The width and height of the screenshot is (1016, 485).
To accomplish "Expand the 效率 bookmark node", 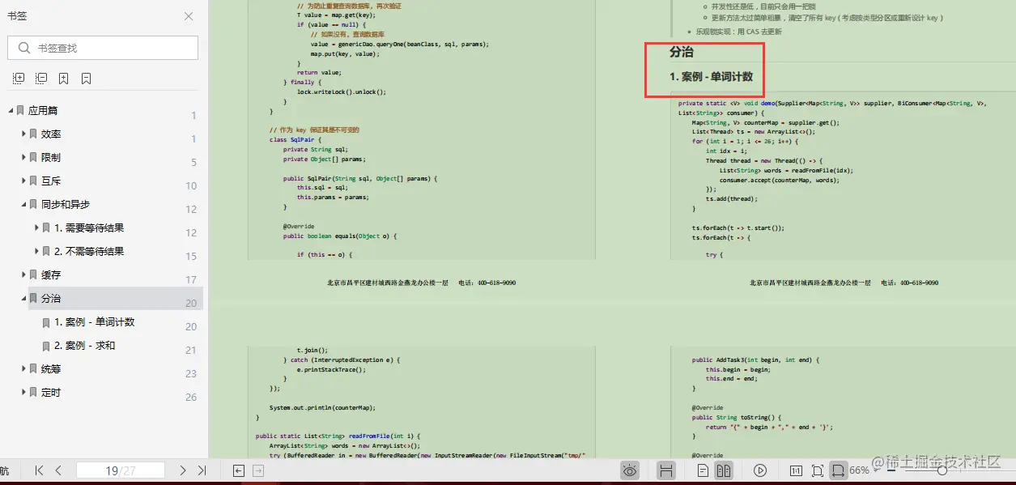I will pyautogui.click(x=24, y=134).
